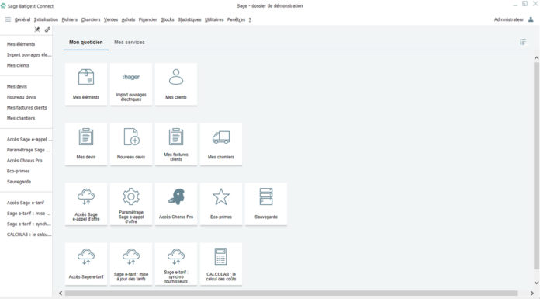
Task: Launch the Sauvegarde tile
Action: click(x=266, y=204)
